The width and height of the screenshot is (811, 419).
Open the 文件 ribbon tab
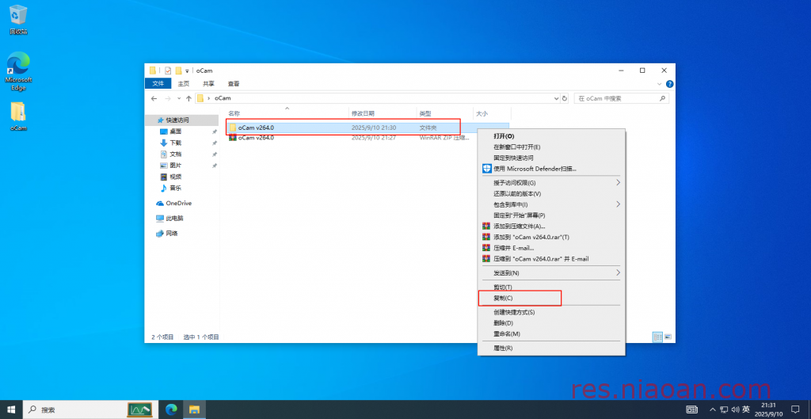(158, 83)
